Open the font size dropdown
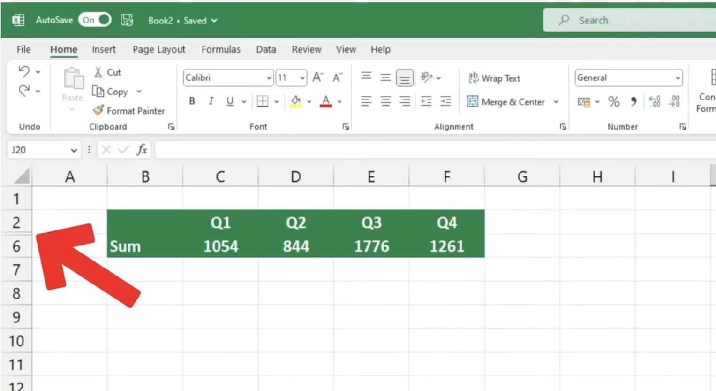The image size is (716, 391). 302,77
